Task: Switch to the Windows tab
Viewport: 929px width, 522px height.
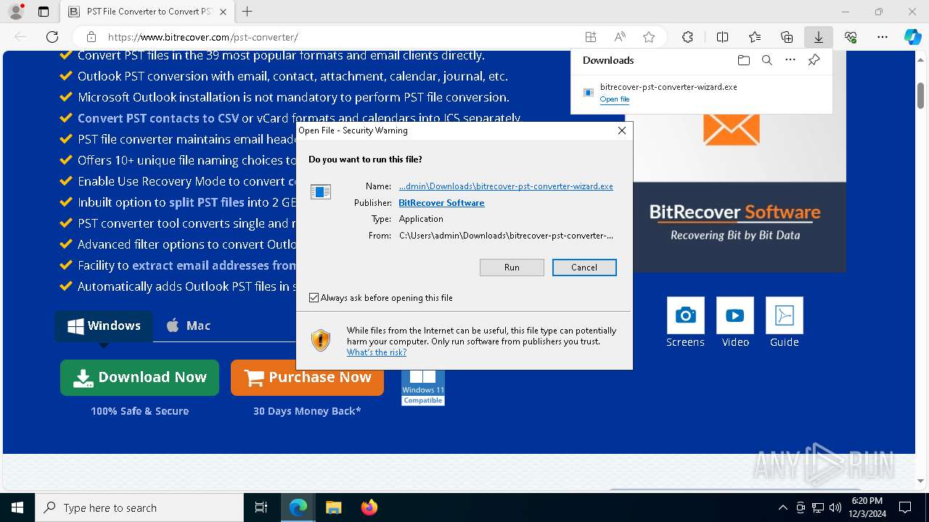Action: (x=104, y=326)
